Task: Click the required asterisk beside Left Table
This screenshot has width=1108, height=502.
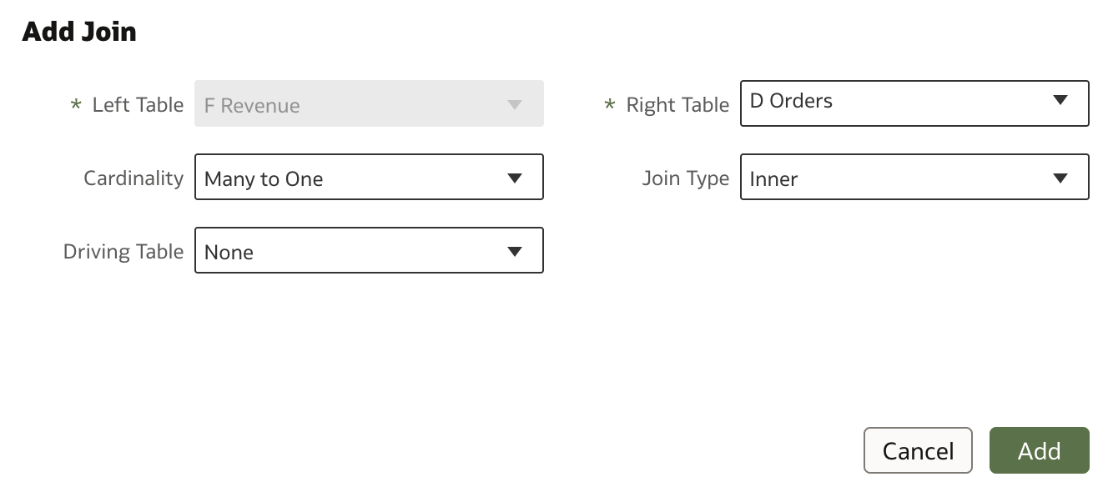Action: coord(76,106)
